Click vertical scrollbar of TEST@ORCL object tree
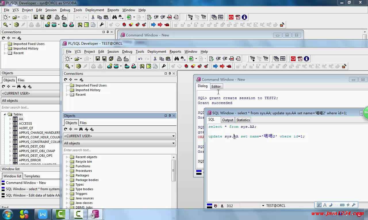Viewport: 368px width, 220px height. (x=173, y=170)
